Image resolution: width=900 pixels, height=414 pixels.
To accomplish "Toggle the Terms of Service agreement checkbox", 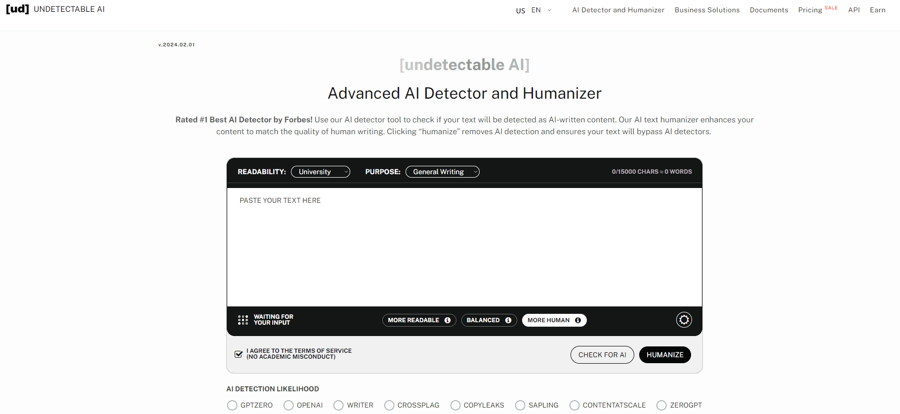I will 239,354.
